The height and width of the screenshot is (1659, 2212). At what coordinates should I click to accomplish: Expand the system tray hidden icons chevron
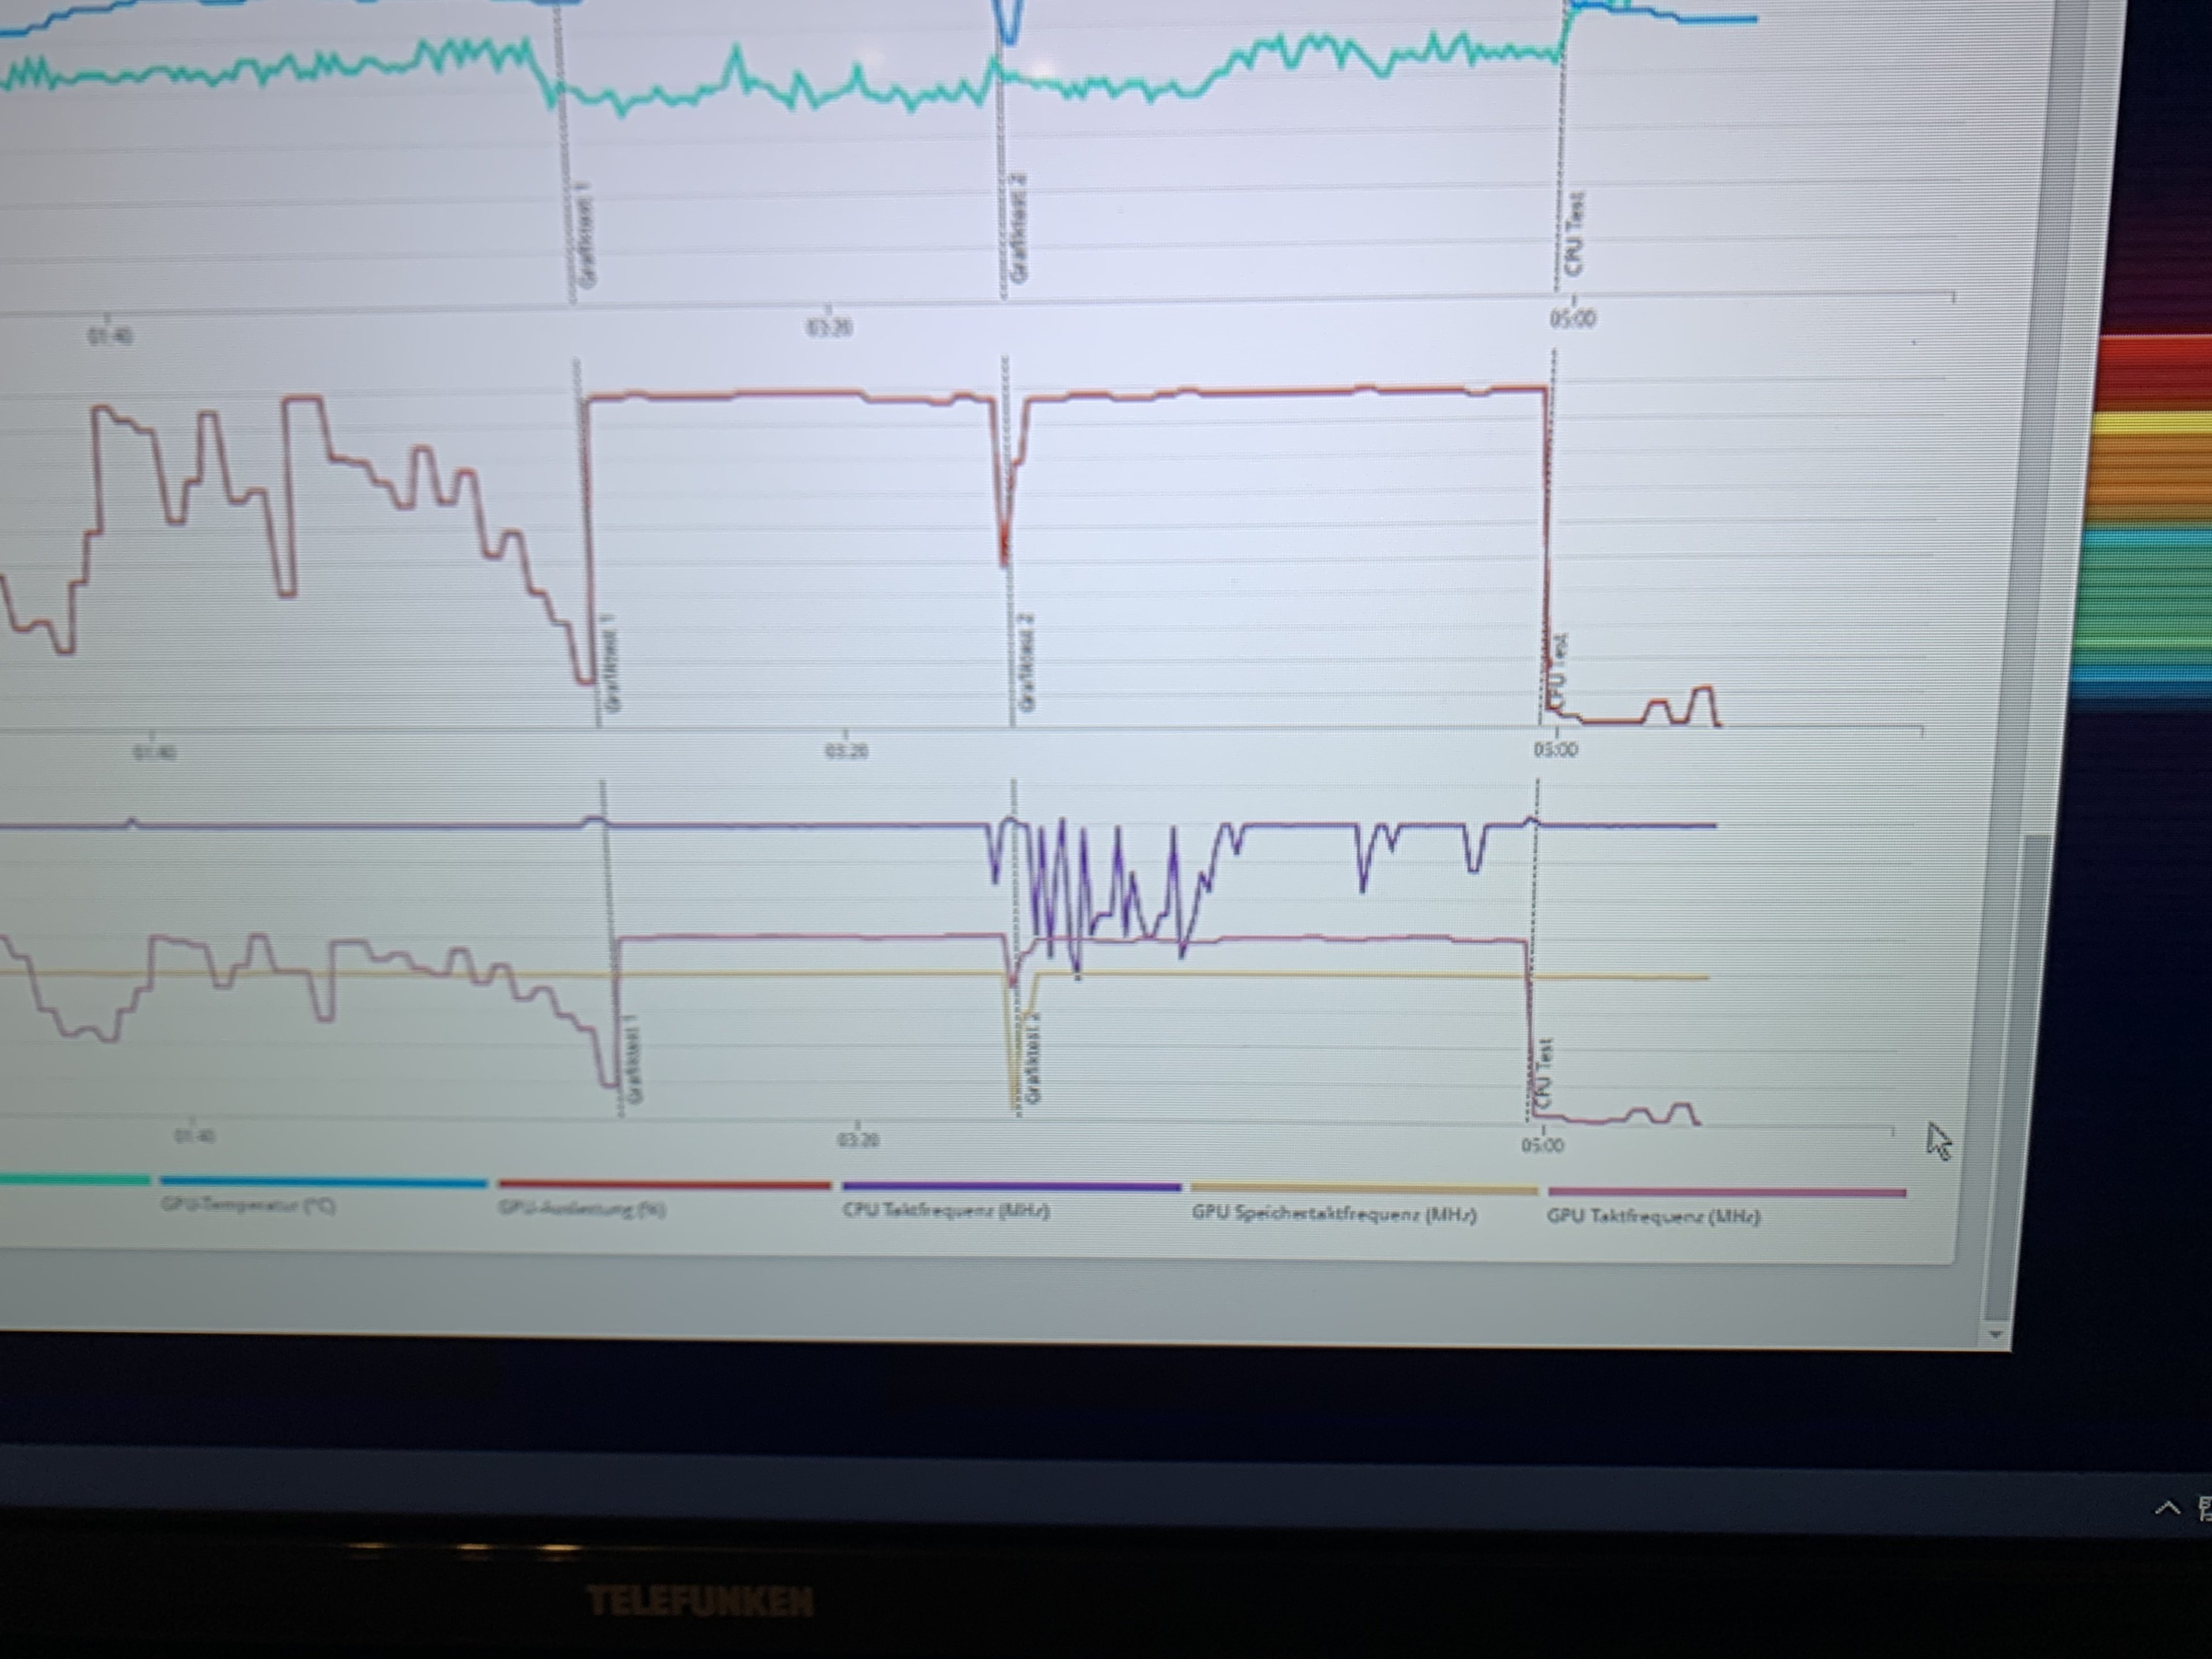tap(2167, 1508)
